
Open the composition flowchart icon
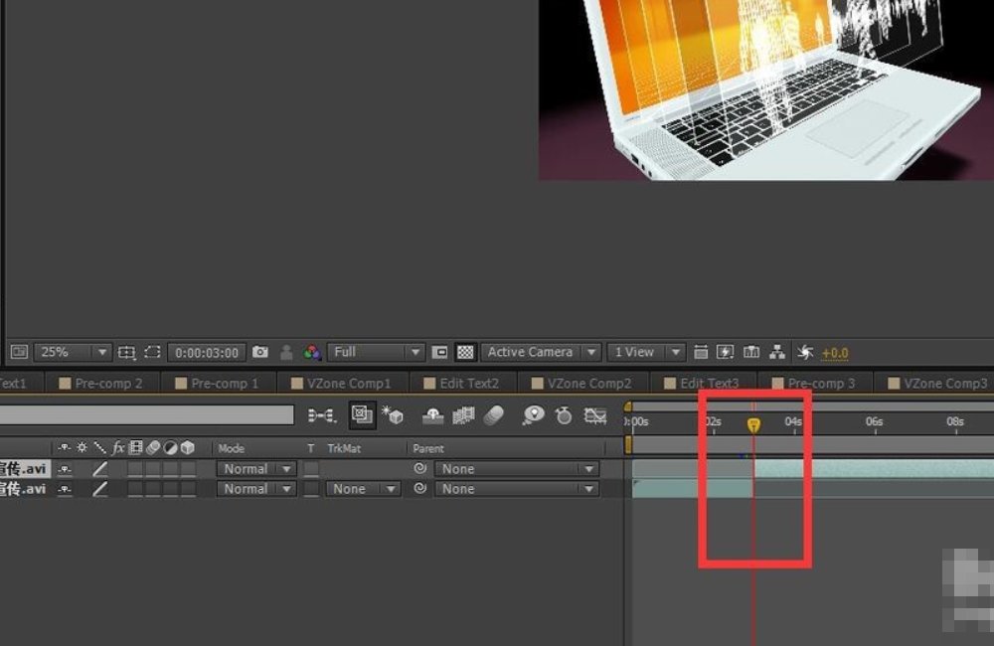[x=776, y=352]
